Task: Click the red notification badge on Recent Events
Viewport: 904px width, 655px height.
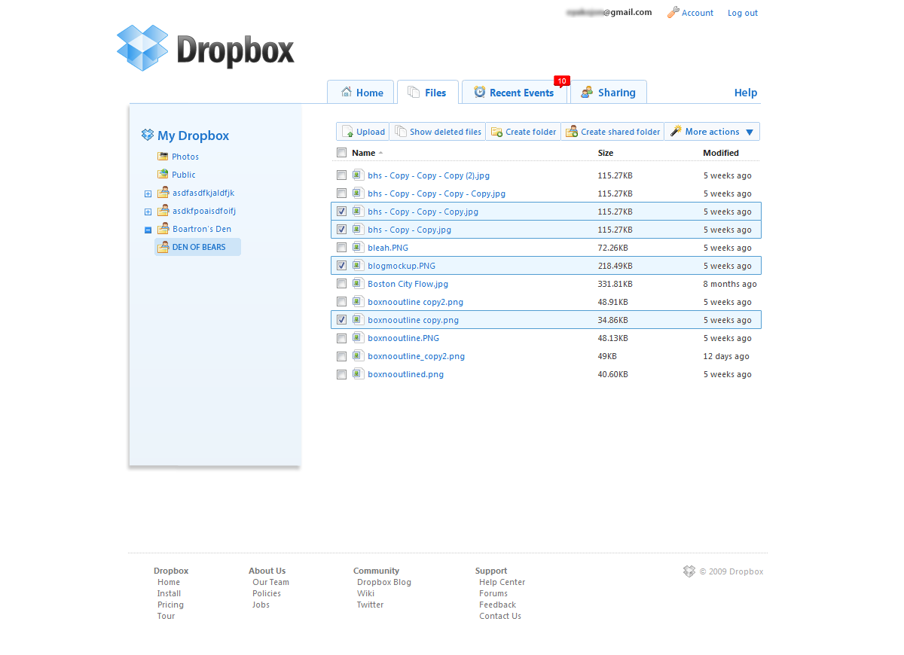Action: click(x=561, y=81)
